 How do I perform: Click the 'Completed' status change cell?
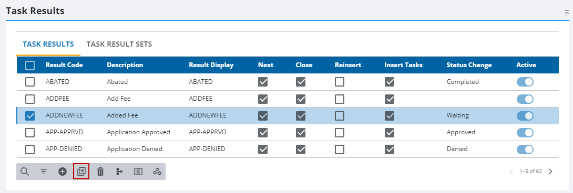(x=463, y=82)
